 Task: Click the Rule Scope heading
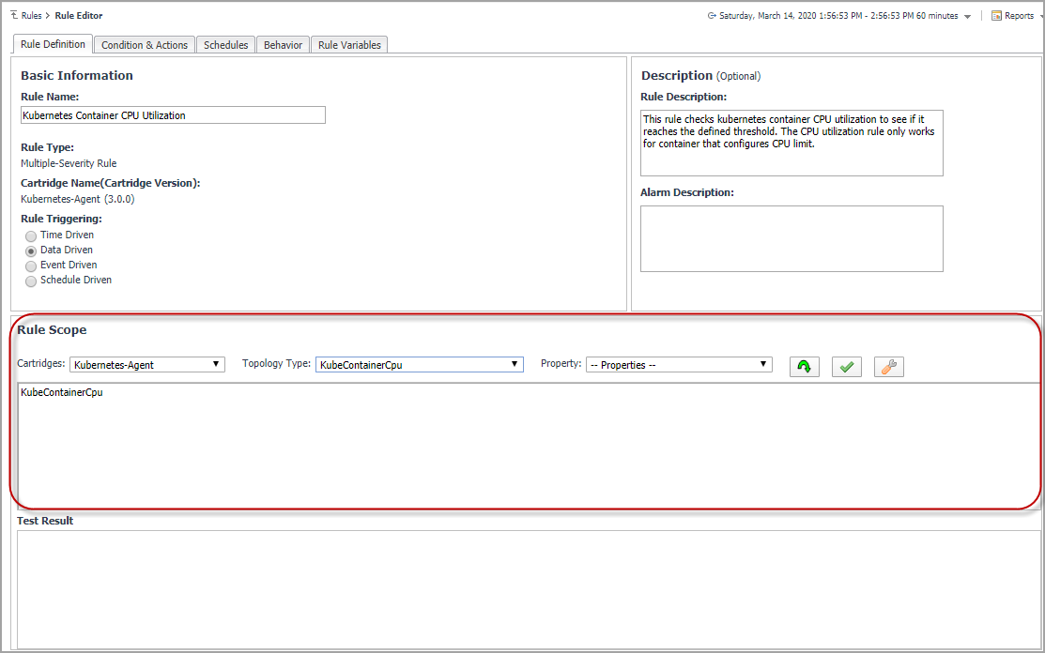click(x=52, y=330)
